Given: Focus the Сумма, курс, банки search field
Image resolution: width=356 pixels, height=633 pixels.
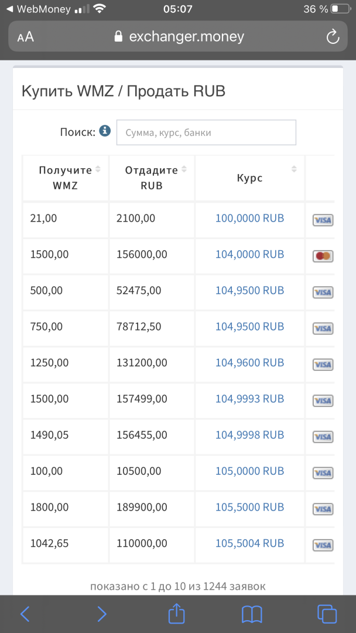Looking at the screenshot, I should [206, 132].
